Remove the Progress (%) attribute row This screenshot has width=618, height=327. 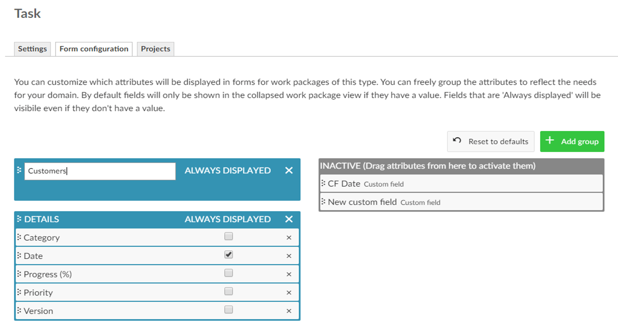pos(289,275)
